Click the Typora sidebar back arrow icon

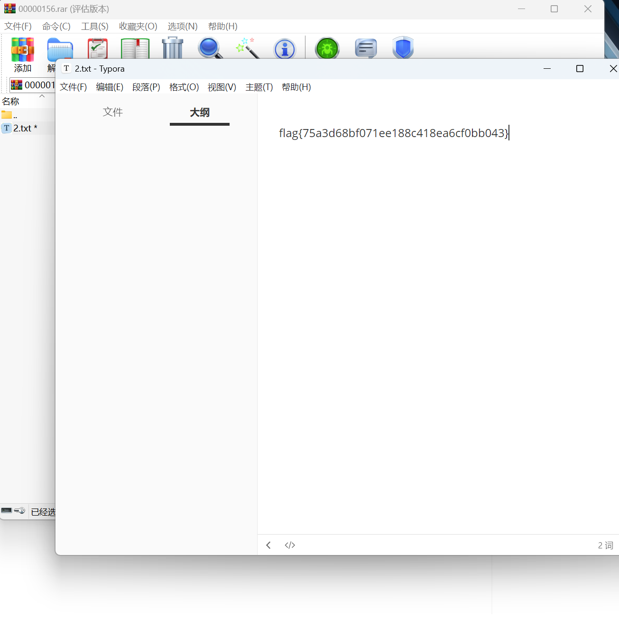click(268, 545)
